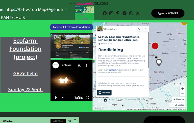Expand the Map+Agenda dropdown arrow

(66, 9)
